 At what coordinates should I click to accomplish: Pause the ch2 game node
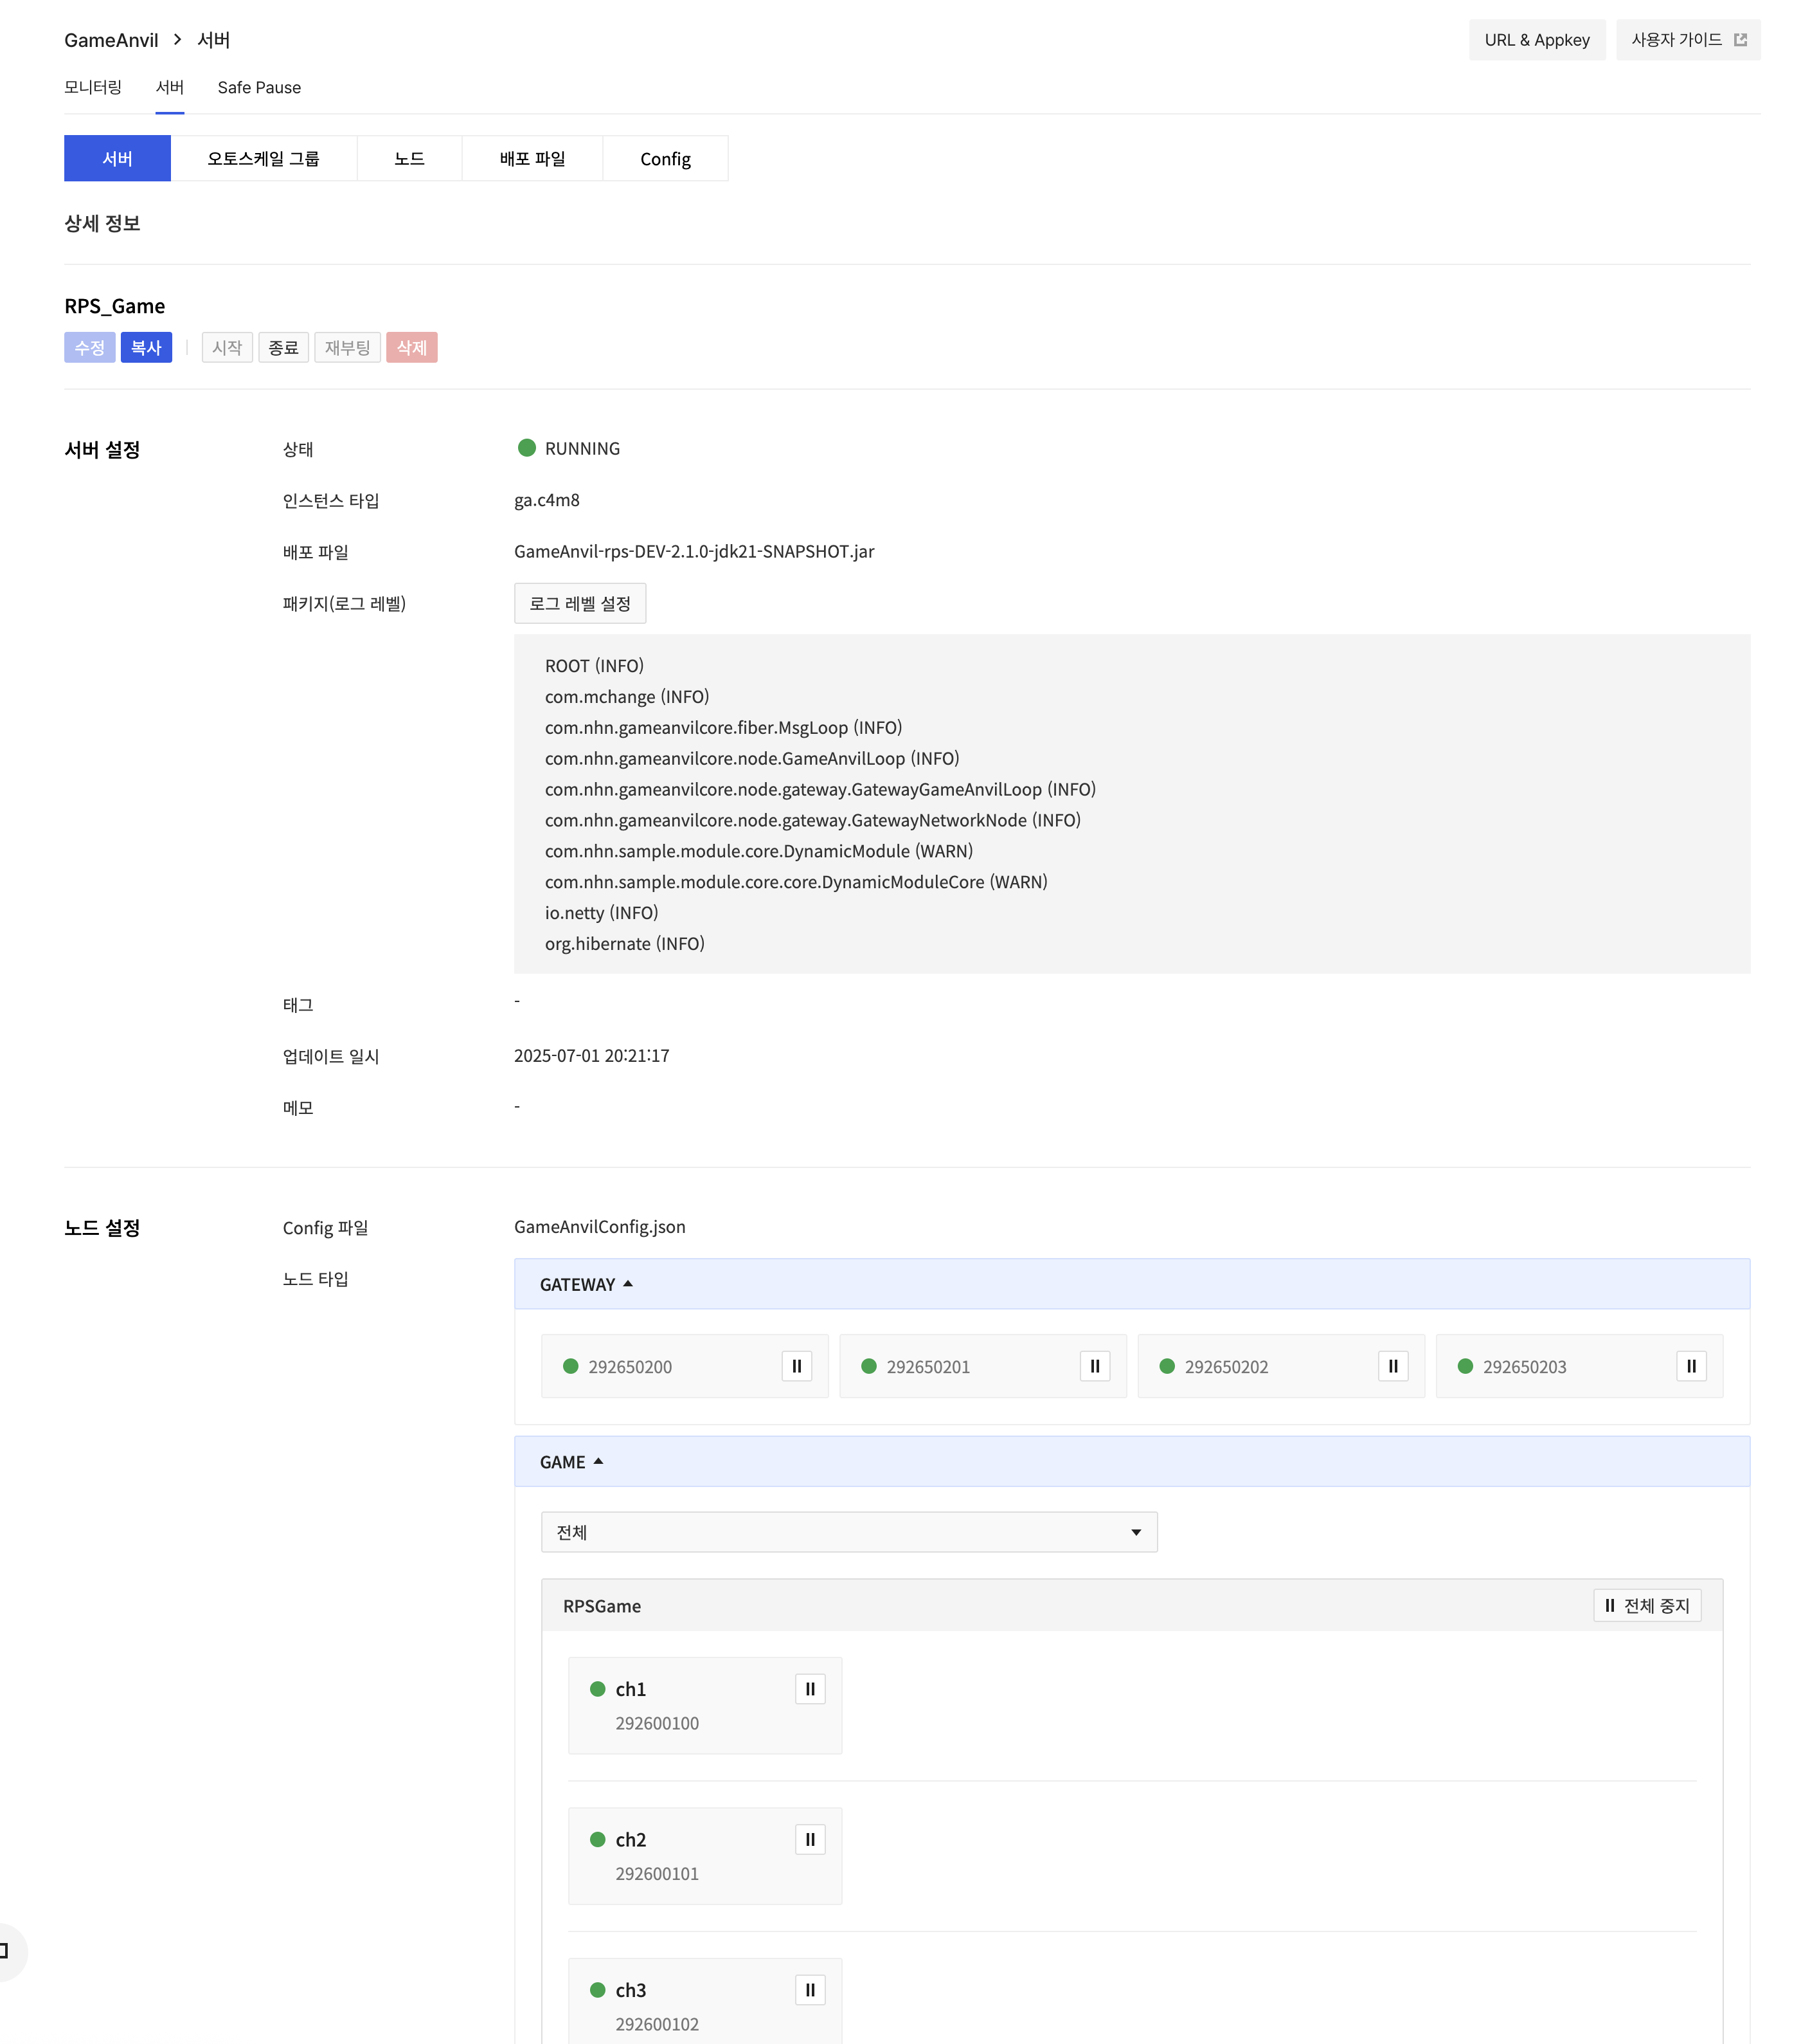pos(810,1839)
